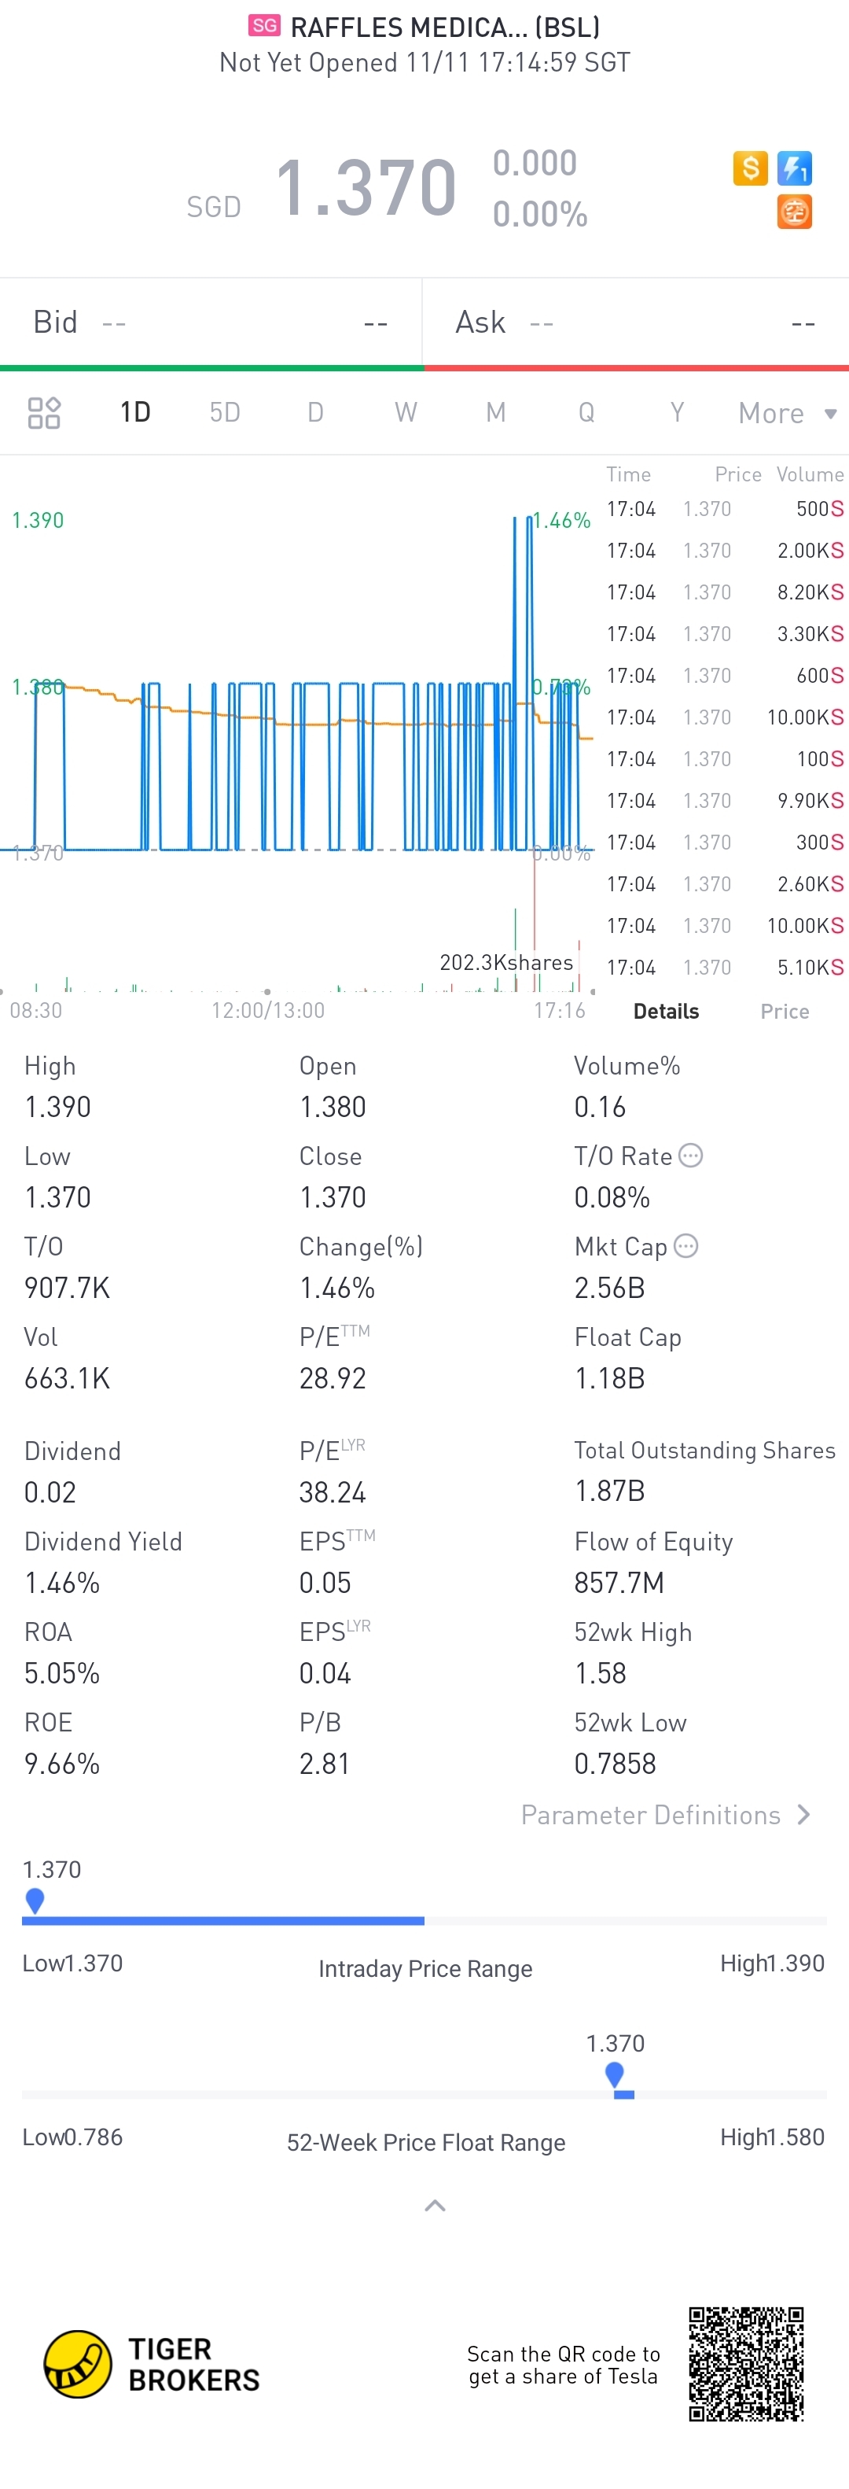Screen dimensions: 849x2489
Task: Switch to the Q quarterly chart tab
Action: coord(586,412)
